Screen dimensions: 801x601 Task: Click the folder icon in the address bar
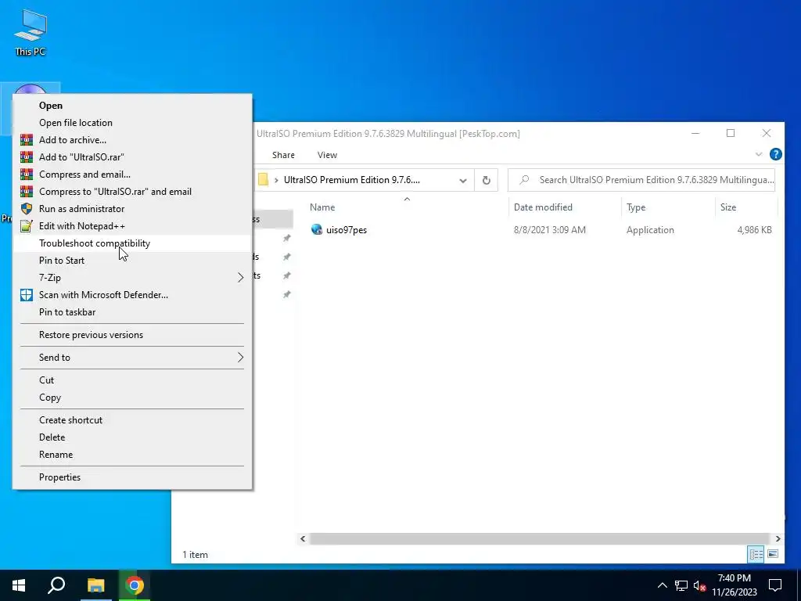coord(263,180)
